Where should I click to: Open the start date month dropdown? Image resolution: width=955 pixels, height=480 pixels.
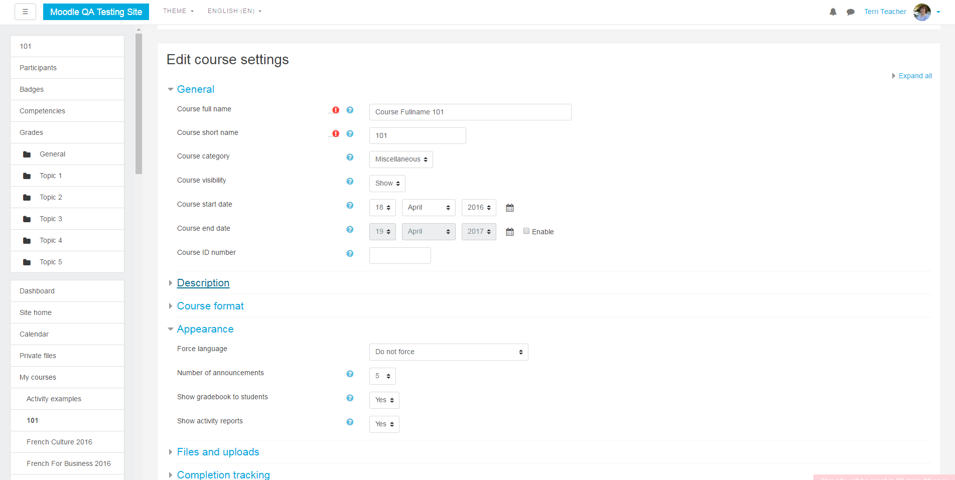[429, 208]
